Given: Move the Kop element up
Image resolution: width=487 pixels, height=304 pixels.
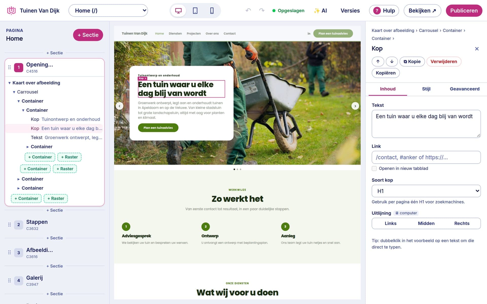Looking at the screenshot, I should (x=378, y=62).
